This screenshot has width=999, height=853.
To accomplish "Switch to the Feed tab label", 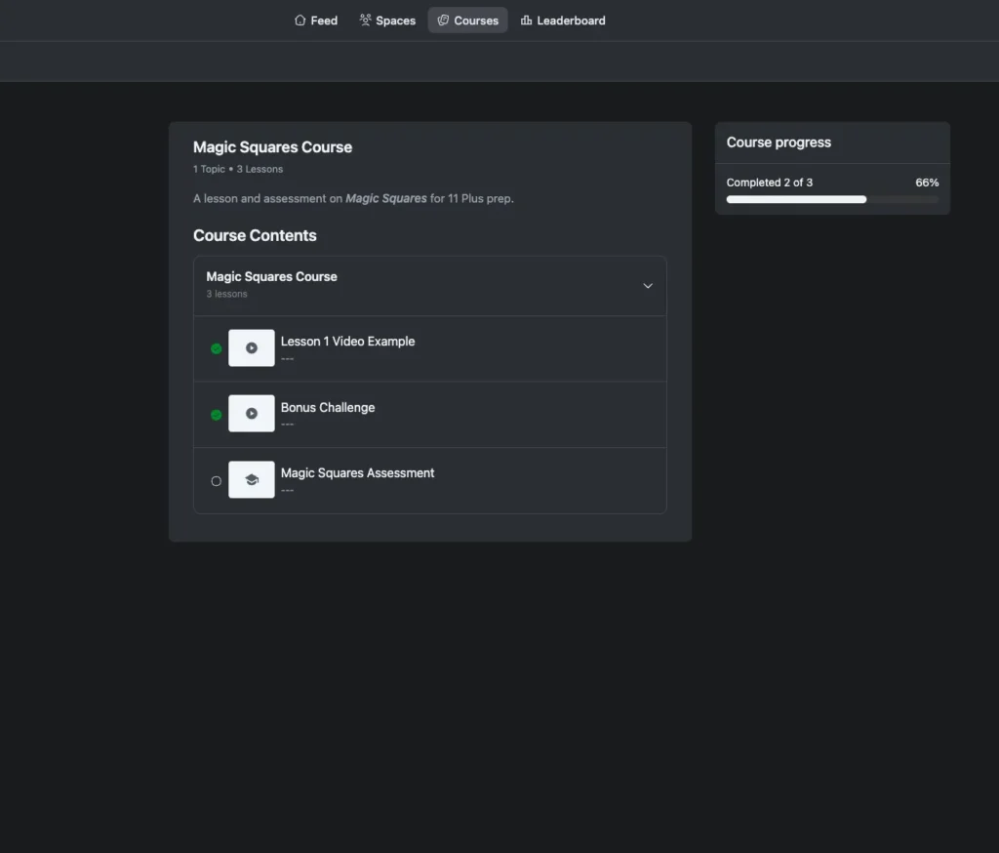I will (324, 20).
